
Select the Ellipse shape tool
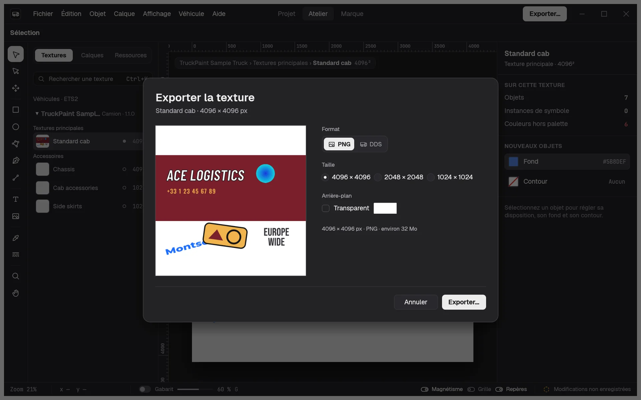tap(16, 127)
